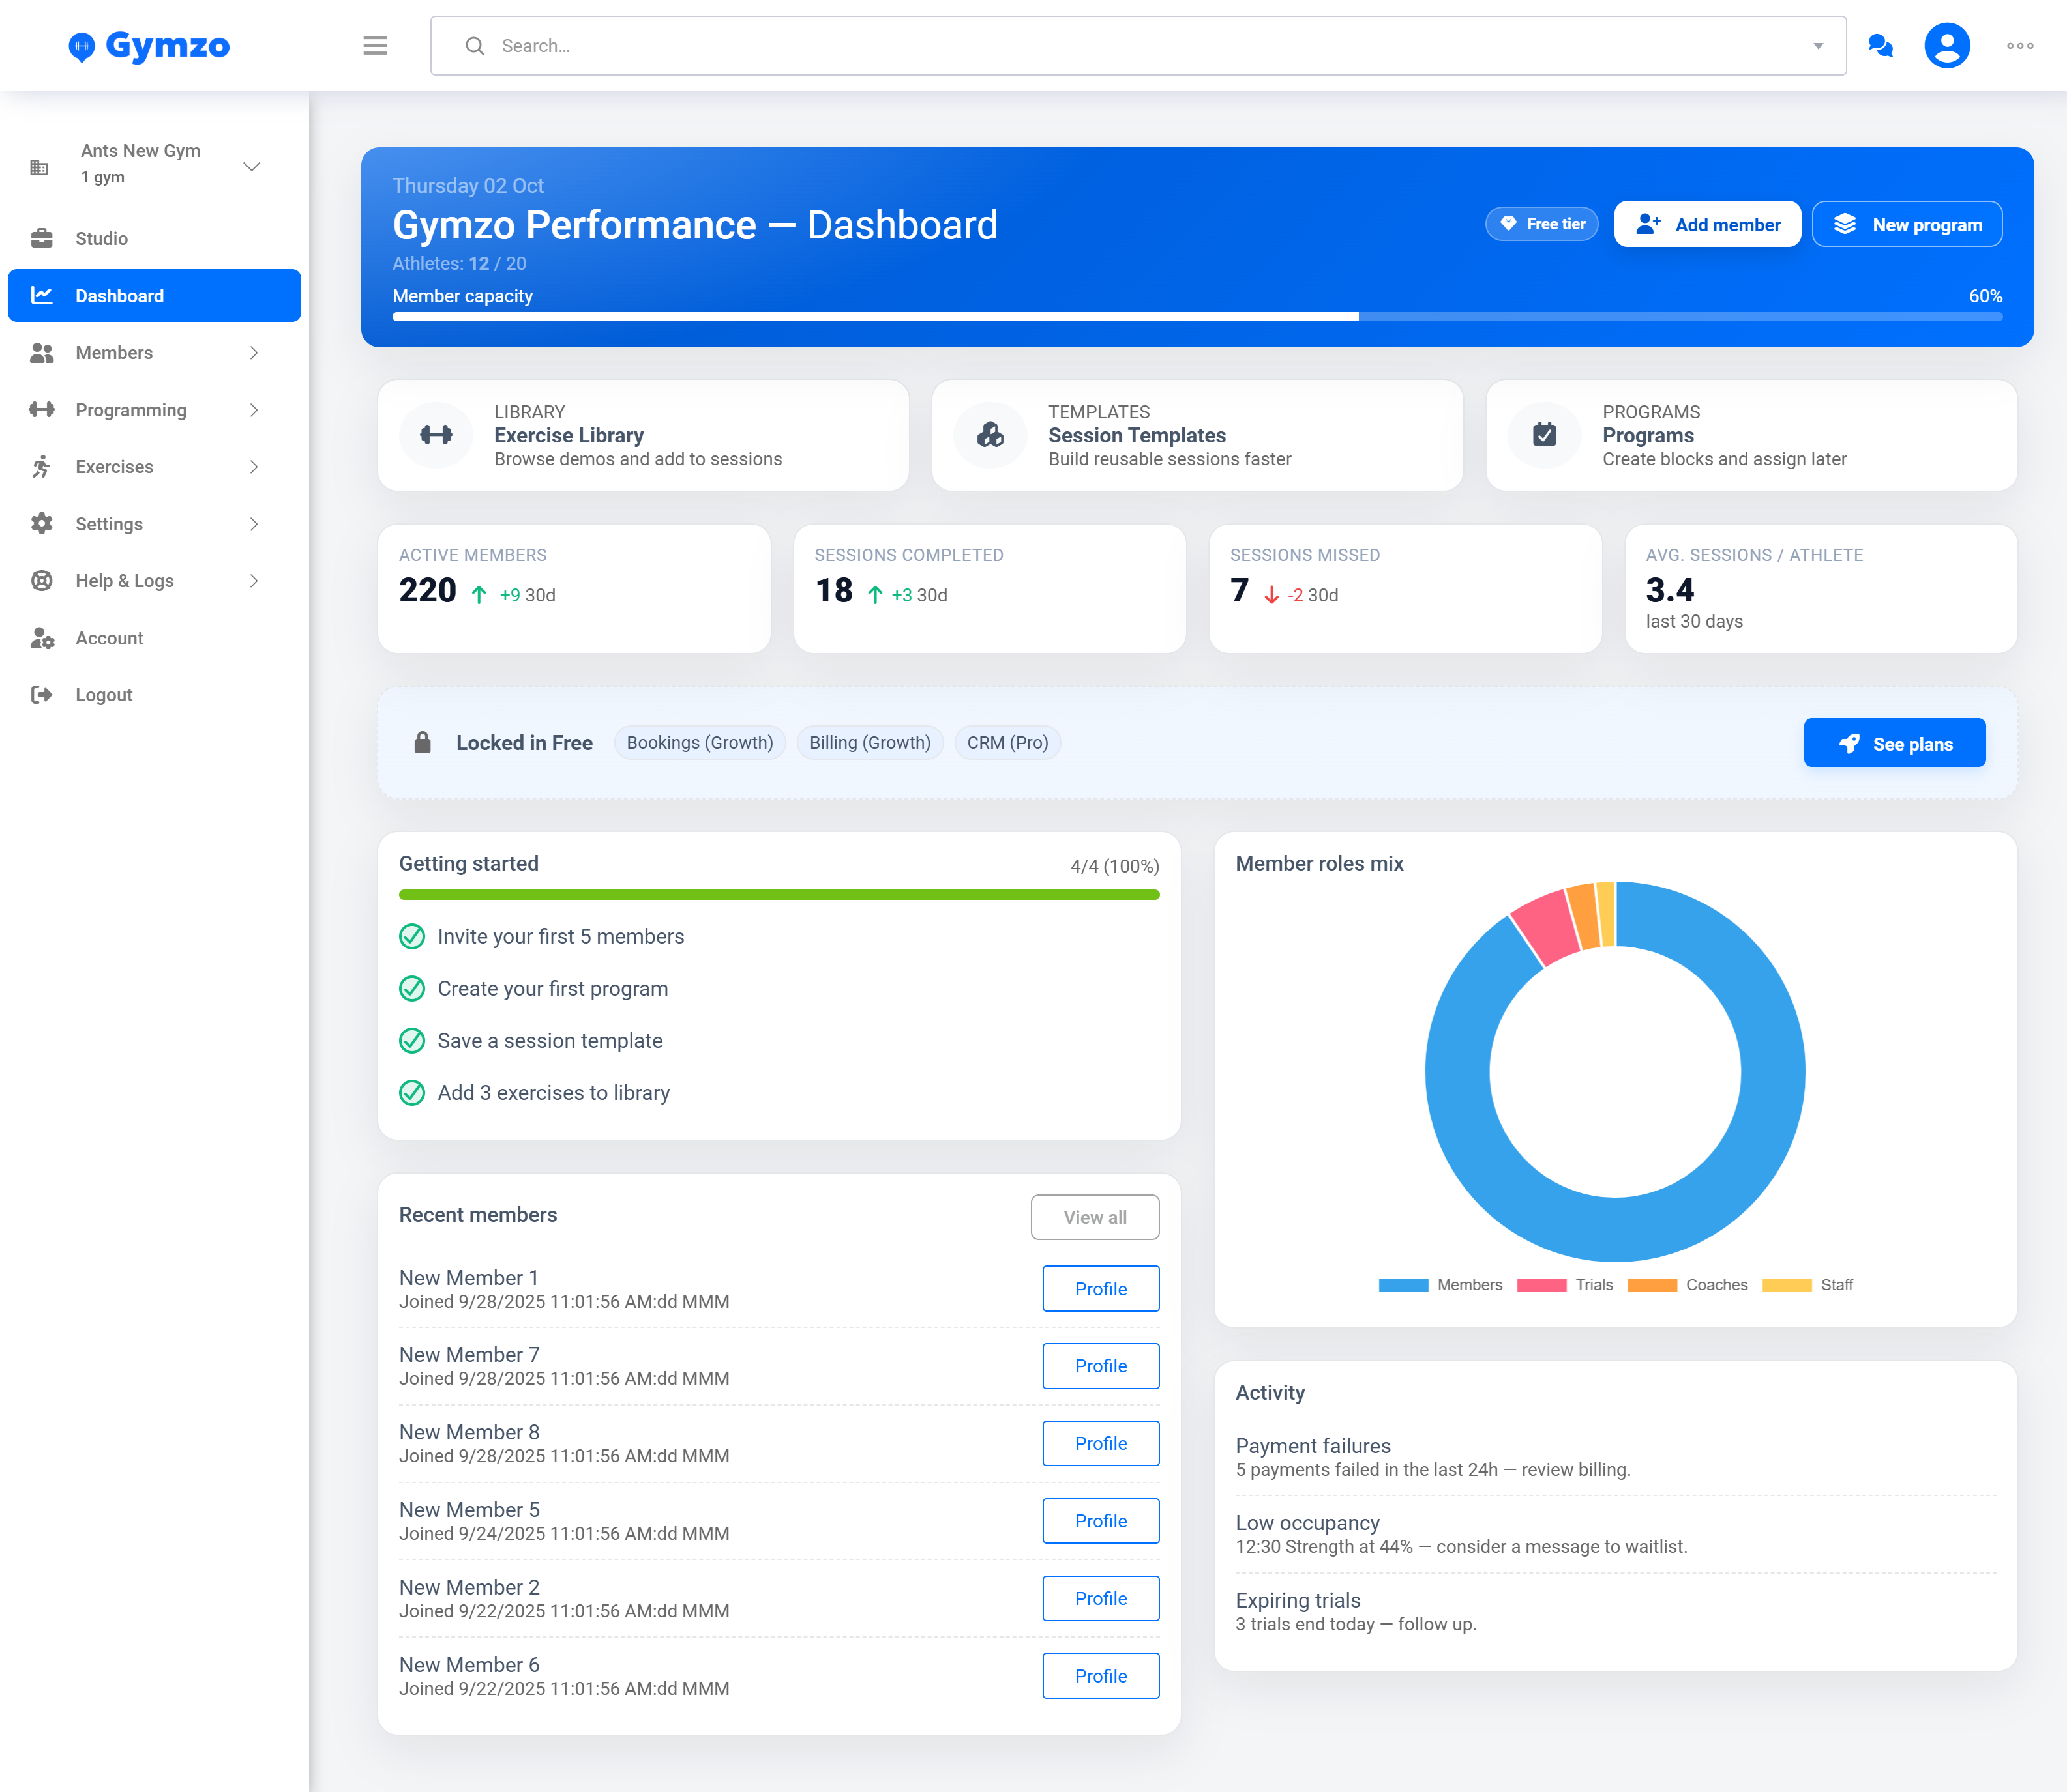Viewport: 2067px width, 1792px height.
Task: Toggle 'Add 3 exercises to library' check
Action: 412,1093
